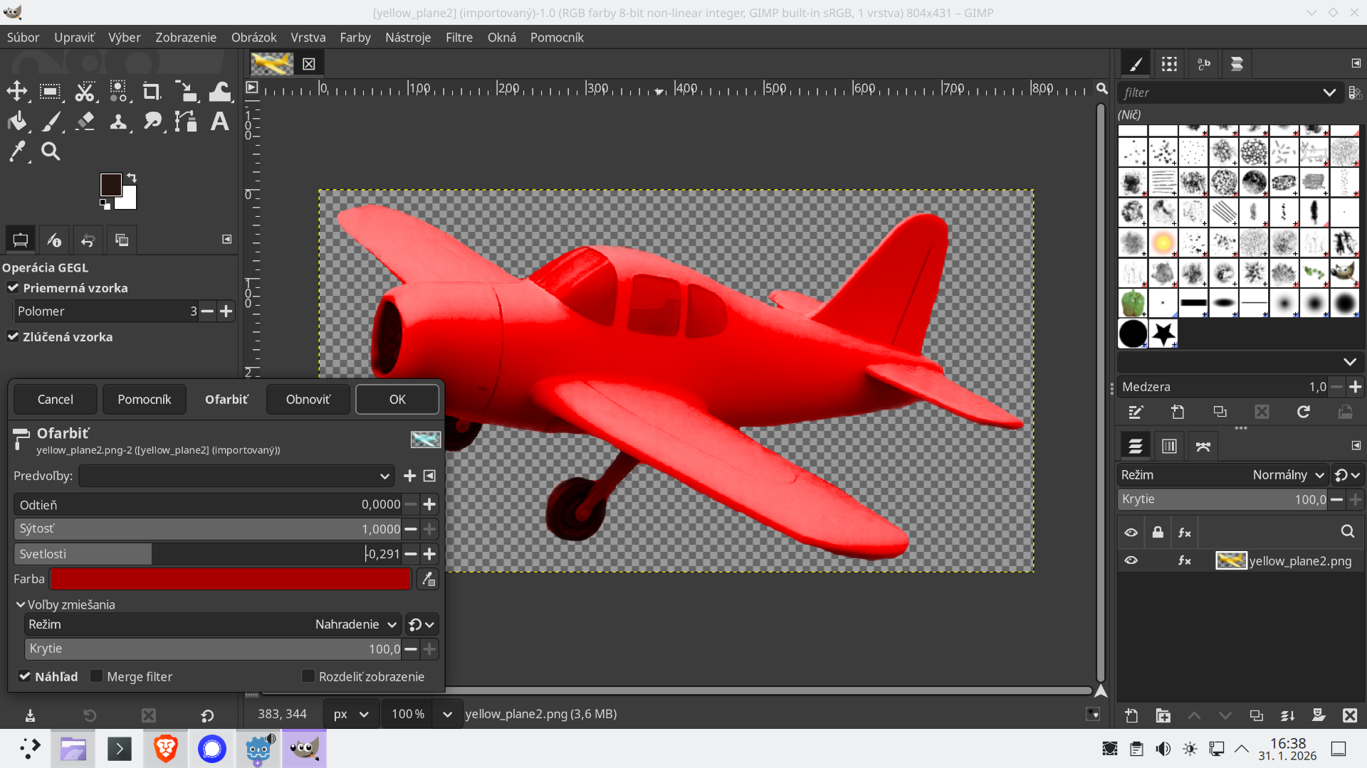Switch to the Channels tab

1169,446
